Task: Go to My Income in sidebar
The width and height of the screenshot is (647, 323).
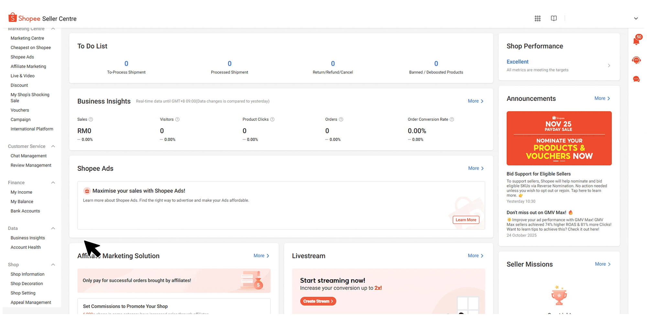Action: pyautogui.click(x=21, y=192)
